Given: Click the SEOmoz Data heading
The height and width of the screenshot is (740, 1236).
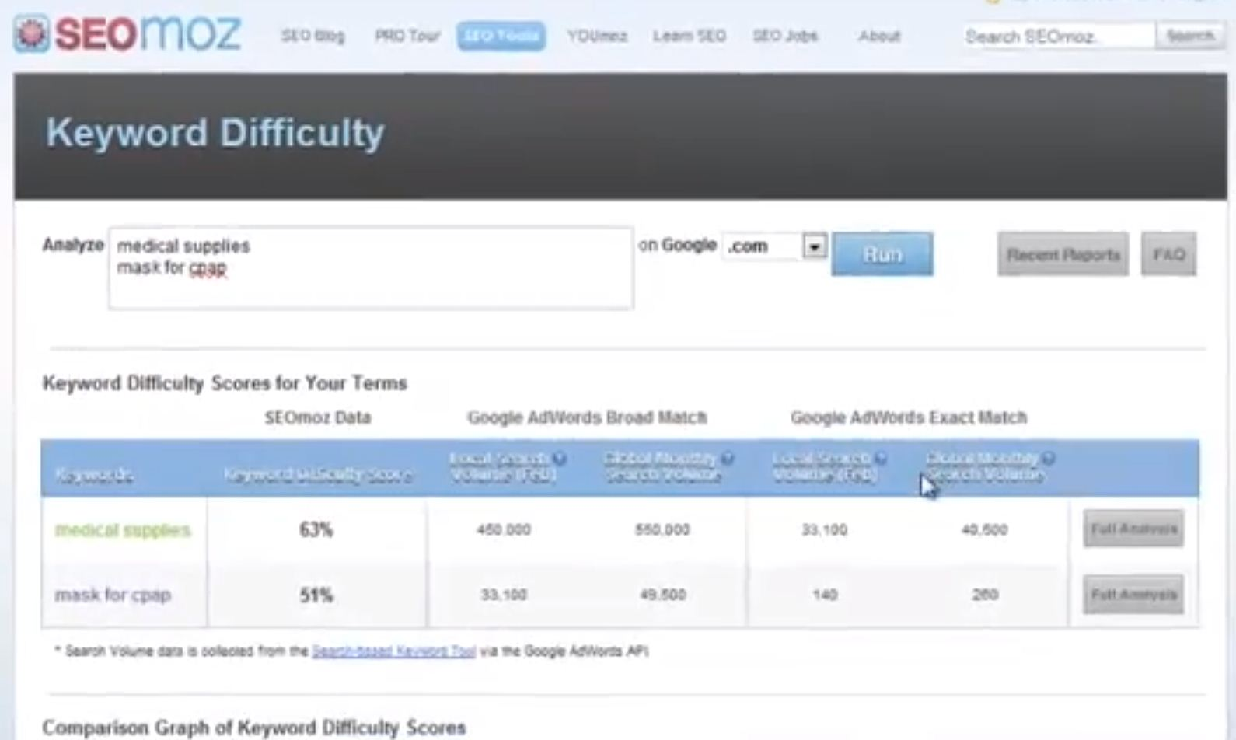Looking at the screenshot, I should pyautogui.click(x=318, y=417).
